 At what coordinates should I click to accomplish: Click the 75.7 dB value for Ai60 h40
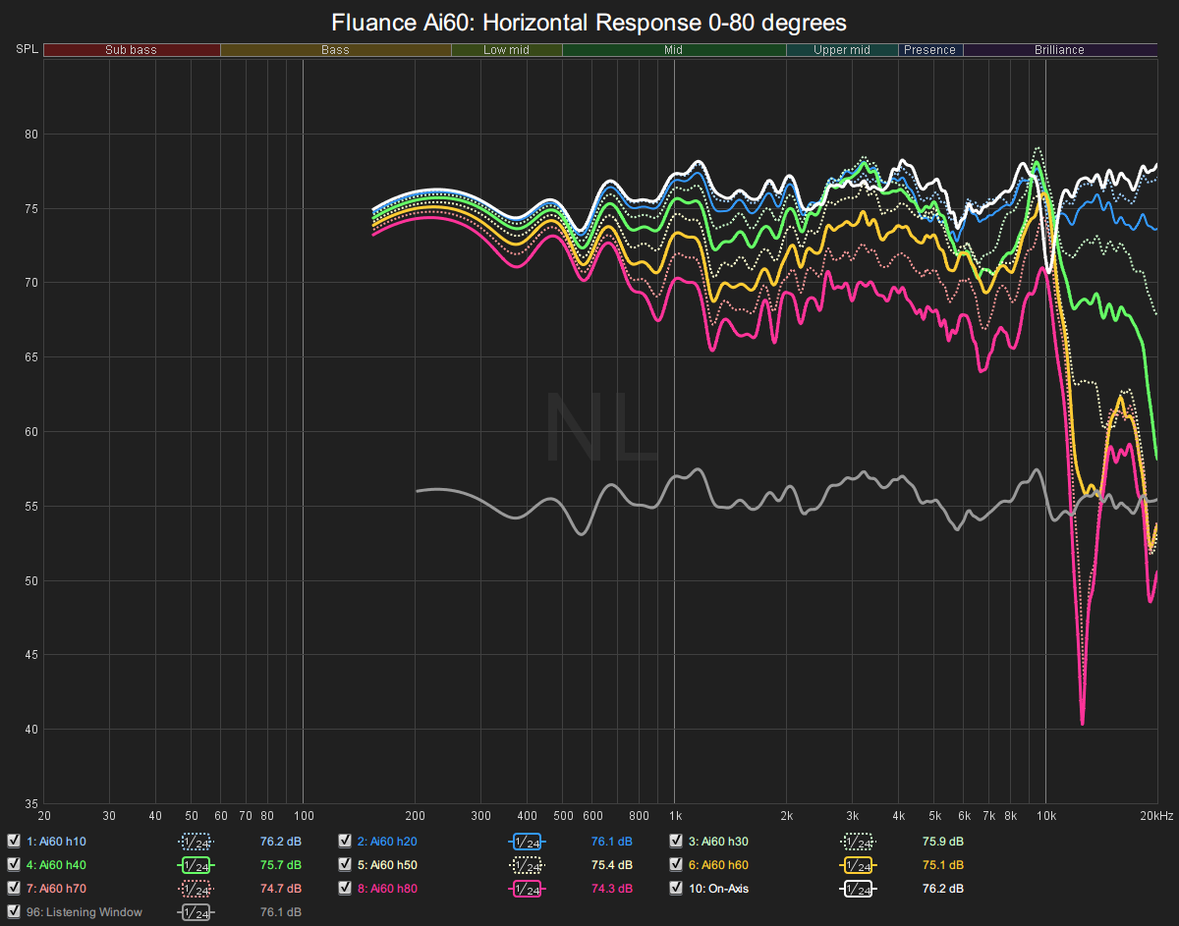[x=281, y=865]
